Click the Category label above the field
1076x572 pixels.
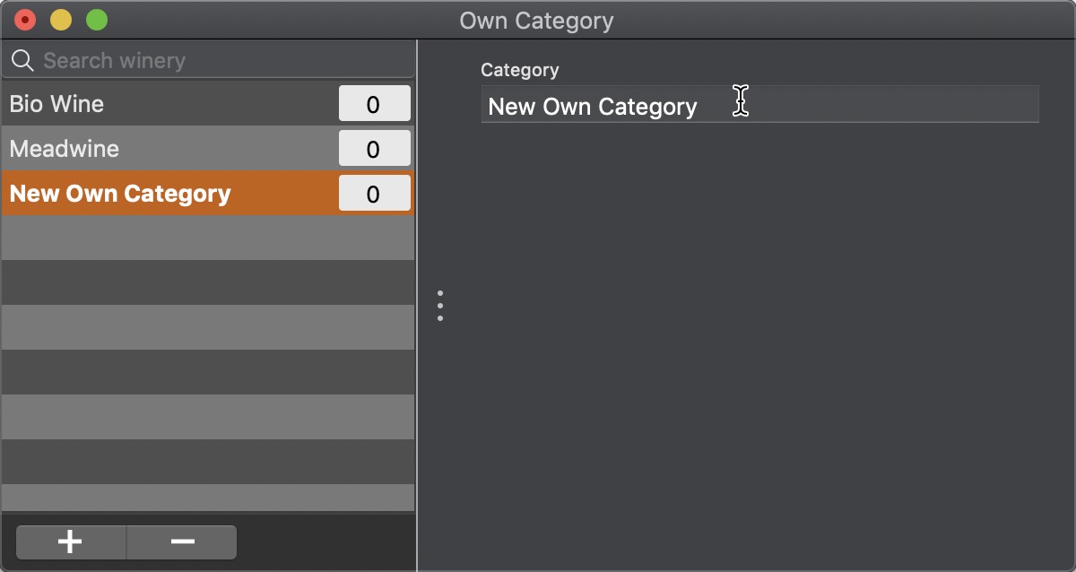point(520,70)
